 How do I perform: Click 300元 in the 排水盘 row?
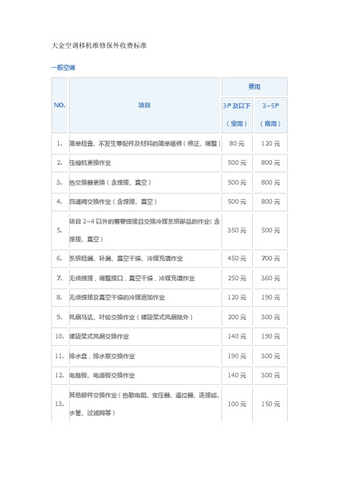(271, 356)
